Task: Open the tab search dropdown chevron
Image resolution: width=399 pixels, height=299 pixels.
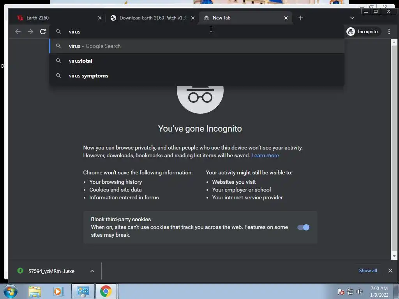Action: pyautogui.click(x=352, y=18)
